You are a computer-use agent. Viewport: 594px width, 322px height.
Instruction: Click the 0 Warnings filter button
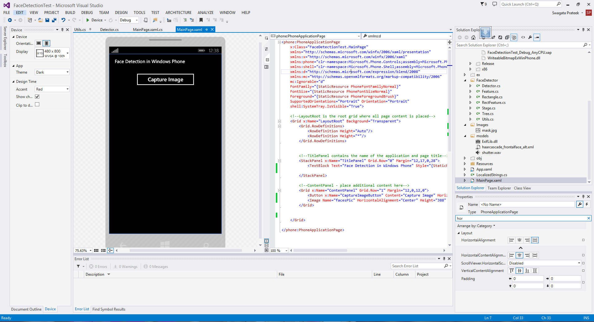[125, 266]
